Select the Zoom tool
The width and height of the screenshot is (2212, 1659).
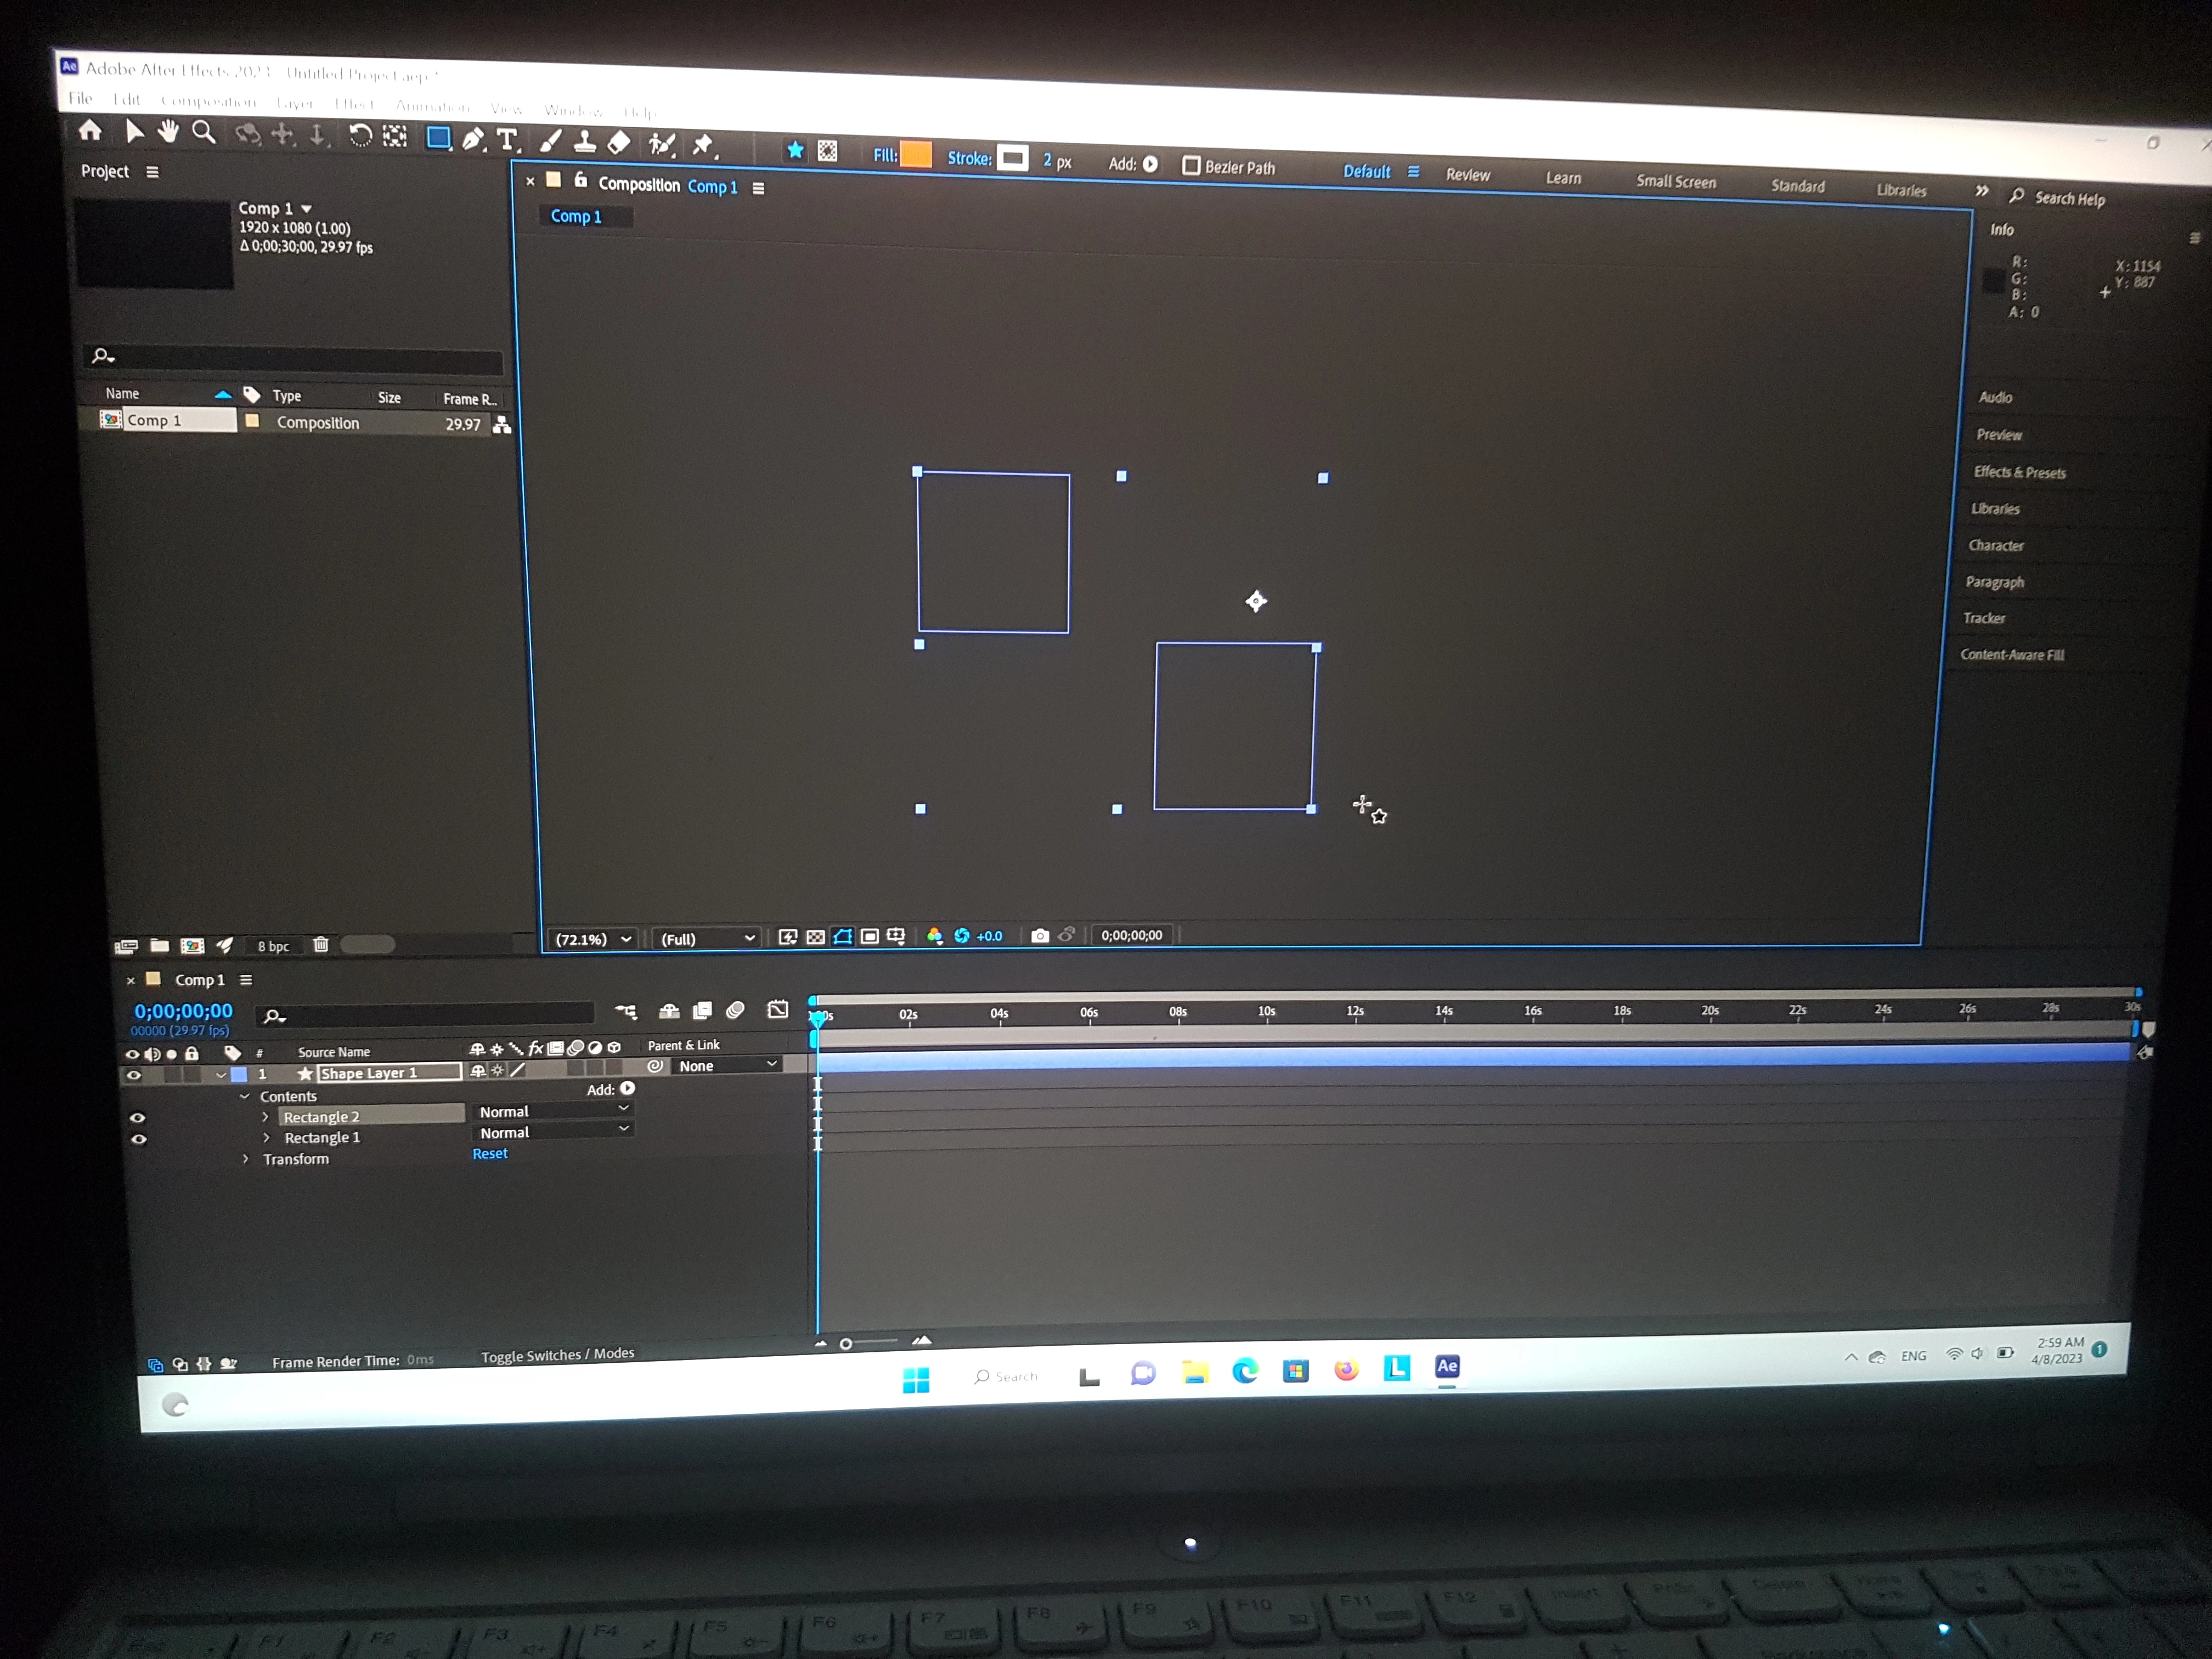(204, 133)
